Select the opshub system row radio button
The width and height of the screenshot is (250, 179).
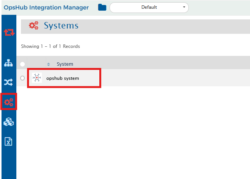click(22, 78)
